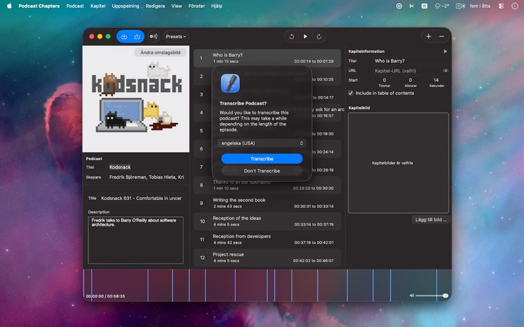The height and width of the screenshot is (327, 524).
Task: Click the Kapitel-URL (valfri) field
Action: [x=407, y=71]
